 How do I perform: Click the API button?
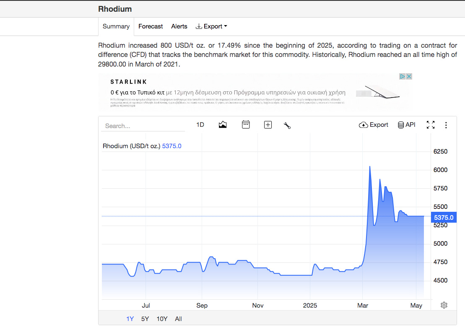pyautogui.click(x=406, y=125)
